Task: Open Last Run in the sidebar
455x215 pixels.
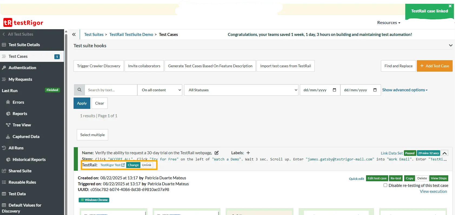Action: 10,91
